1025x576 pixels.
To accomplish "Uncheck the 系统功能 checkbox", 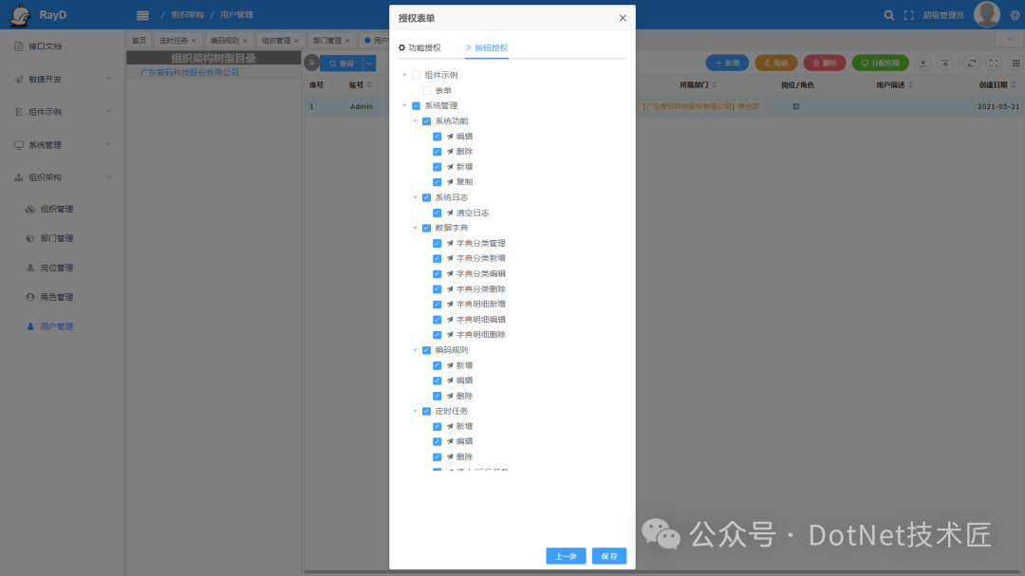I will [426, 121].
